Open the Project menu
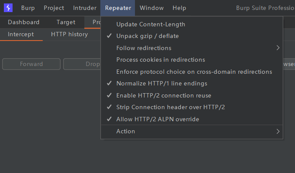This screenshot has height=173, width=295. pyautogui.click(x=54, y=8)
